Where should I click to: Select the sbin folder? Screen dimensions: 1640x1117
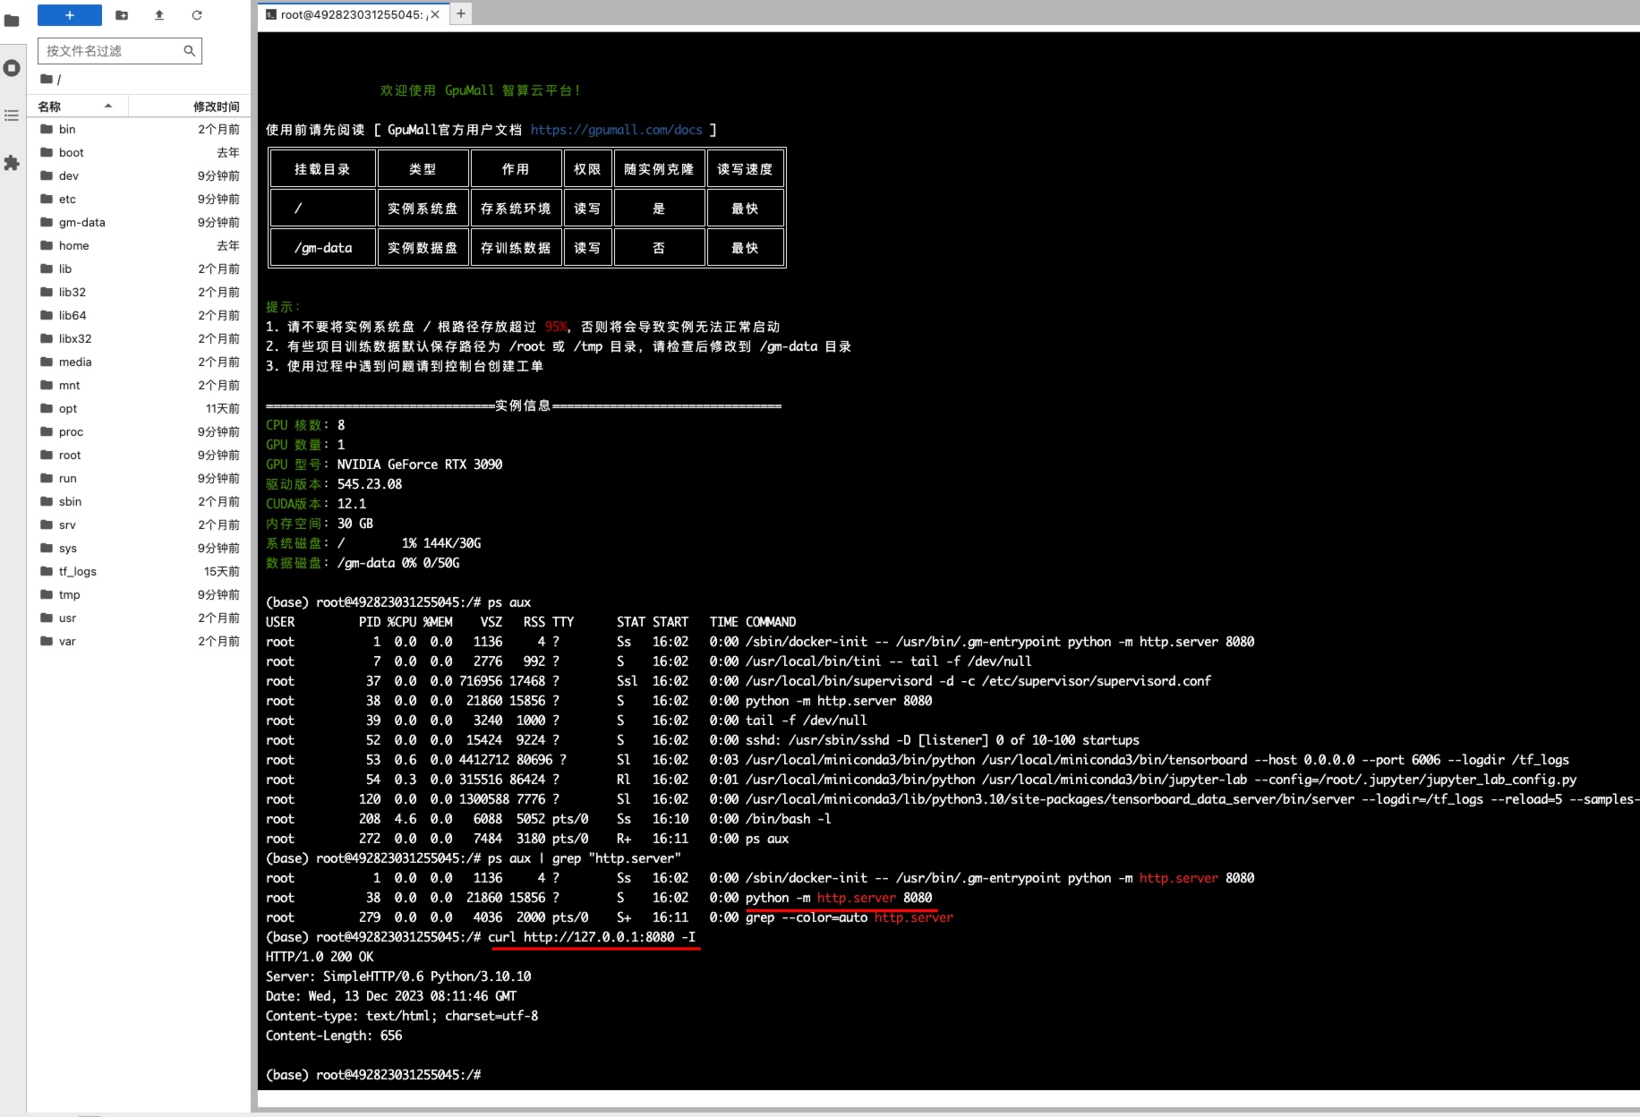(x=140, y=502)
